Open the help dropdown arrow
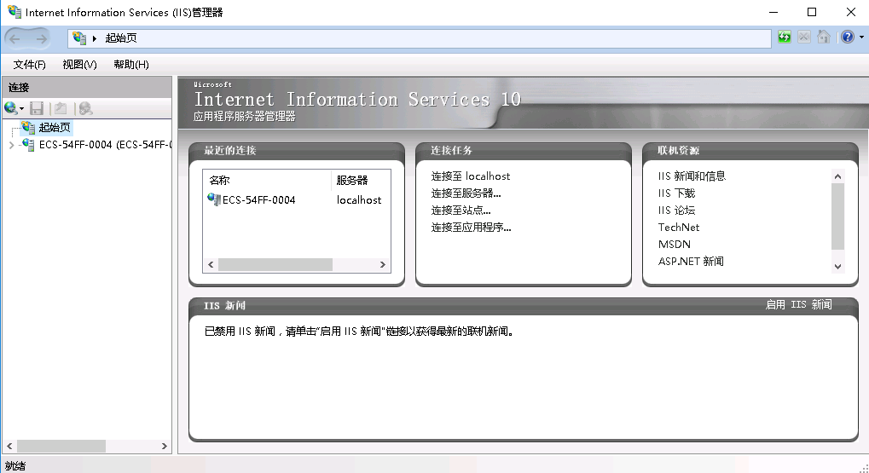This screenshot has width=869, height=473. coord(861,37)
